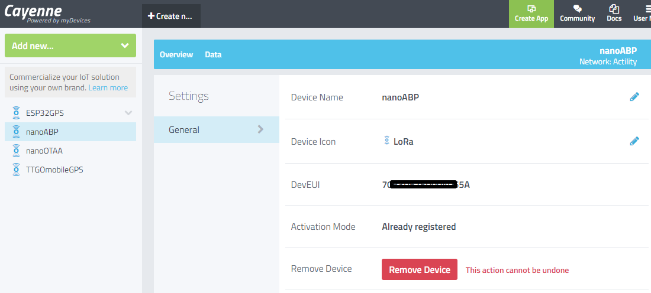This screenshot has height=293, width=651.
Task: Edit the Device Icon pencil icon
Action: (x=634, y=141)
